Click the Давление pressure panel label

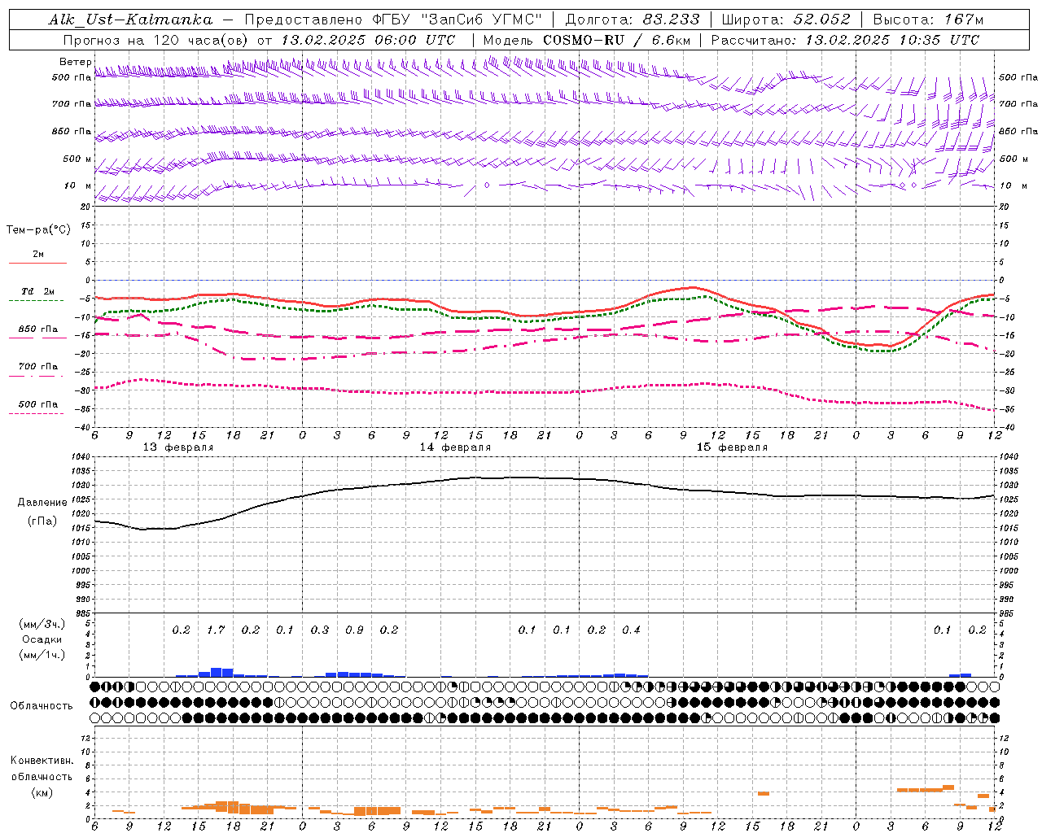tap(42, 503)
